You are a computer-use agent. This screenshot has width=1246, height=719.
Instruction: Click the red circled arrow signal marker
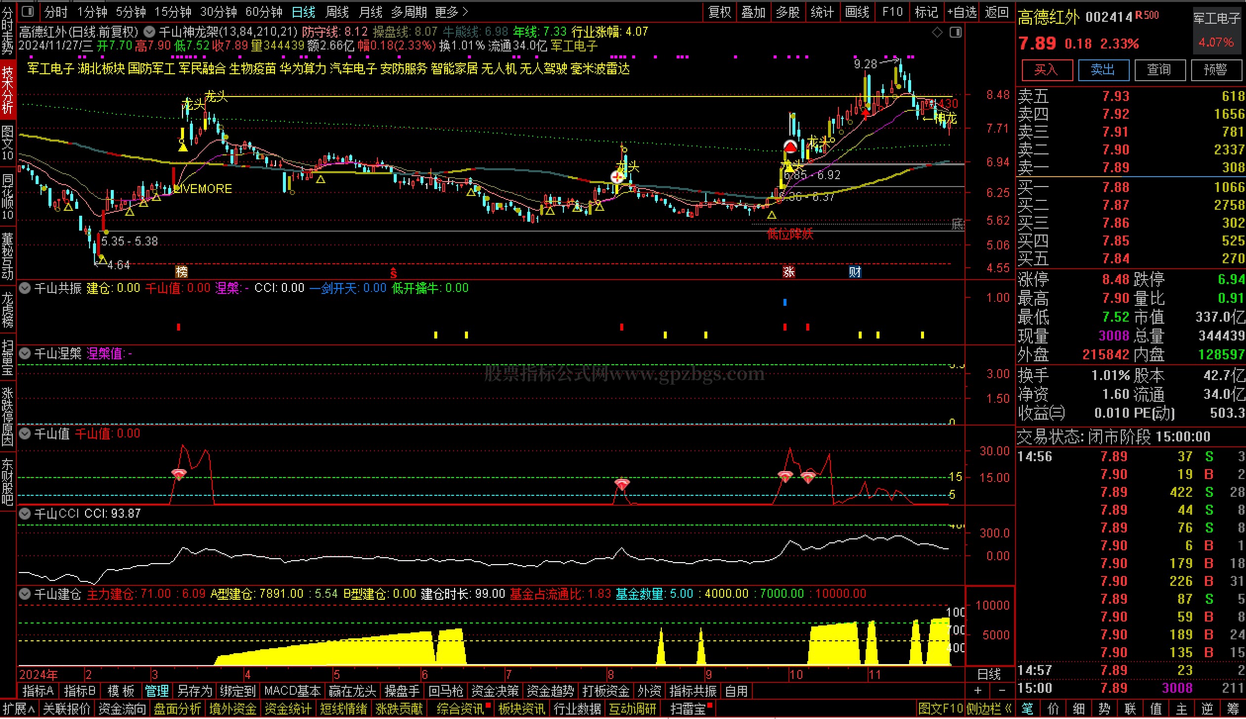790,147
